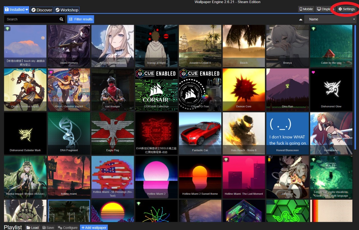
Task: Select DNA Fragment wallpaper
Action: pos(69,134)
